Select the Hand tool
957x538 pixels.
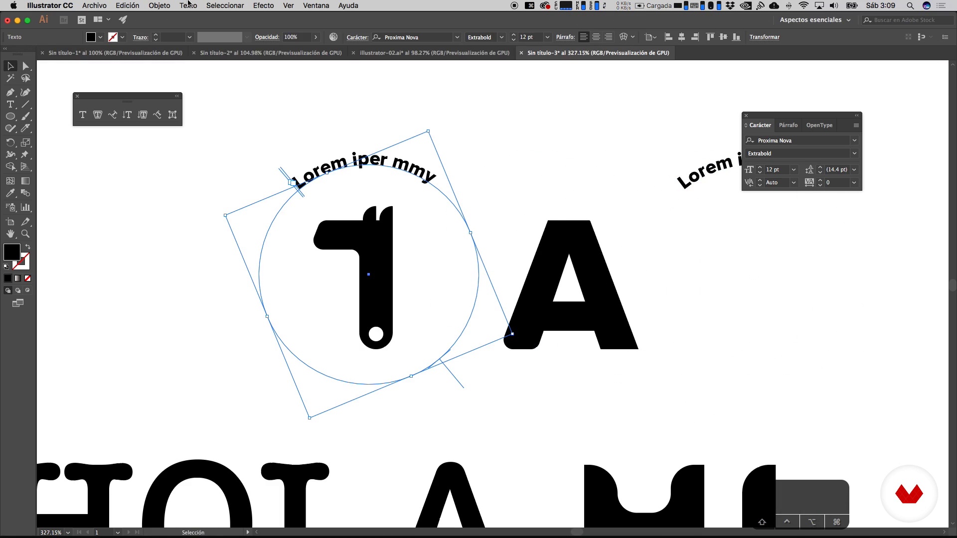coord(10,234)
